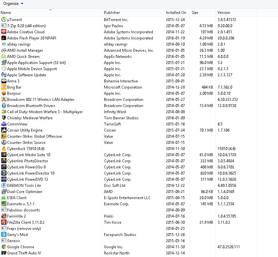This screenshot has height=257, width=278.
Task: Select Apple Mobile Device Support entry
Action: 32,69
